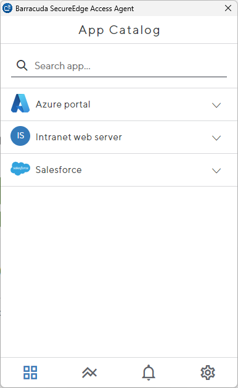Open the settings gear tab
The width and height of the screenshot is (238, 388).
(x=208, y=373)
